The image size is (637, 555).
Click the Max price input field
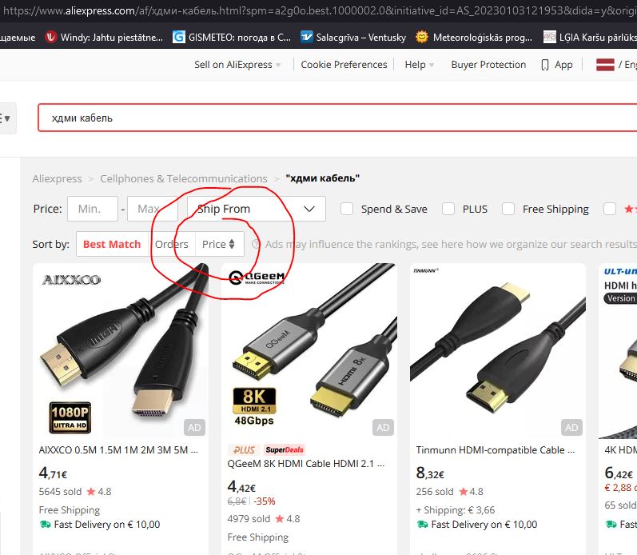153,209
